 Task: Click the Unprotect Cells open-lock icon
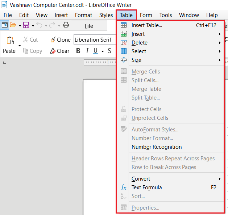tap(124, 118)
